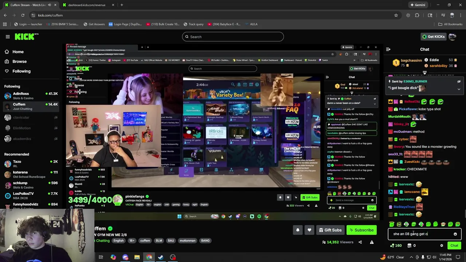Viewport: 466px width, 262px height.
Task: Open offline akademiks channel
Action: 31,139
